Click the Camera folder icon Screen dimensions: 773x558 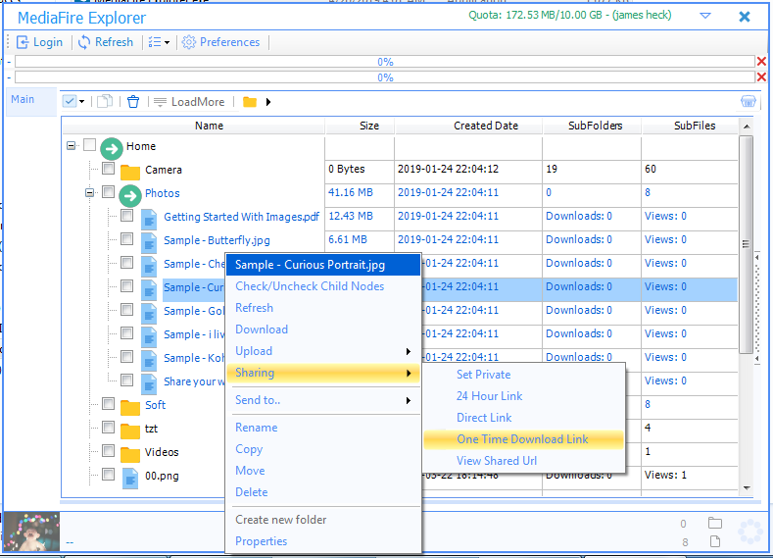click(130, 172)
